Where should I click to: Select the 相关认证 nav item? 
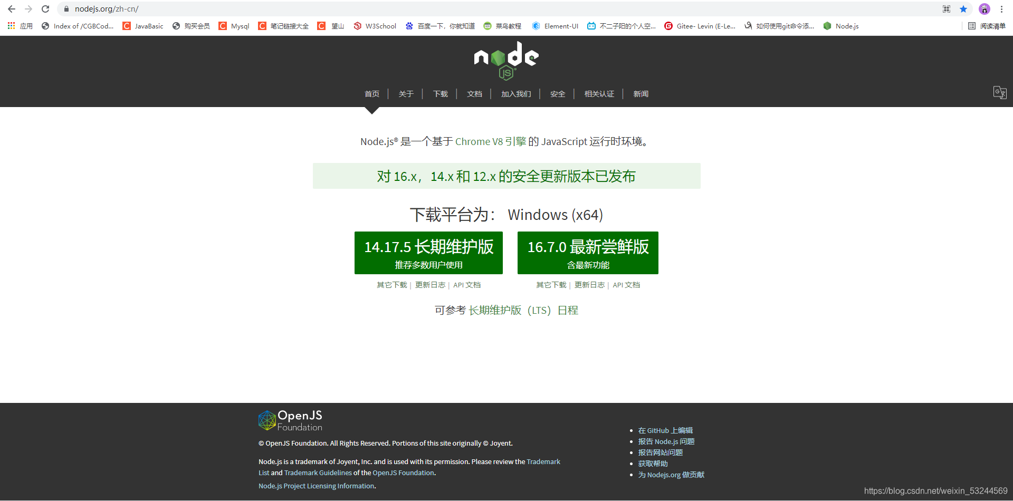tap(599, 94)
